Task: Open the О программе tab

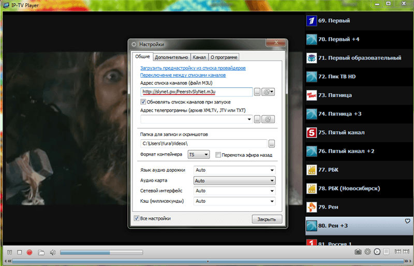Action: [224, 57]
